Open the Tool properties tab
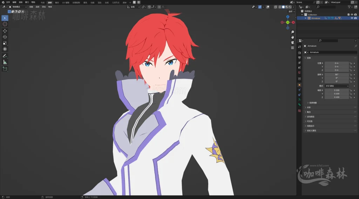 299,47
